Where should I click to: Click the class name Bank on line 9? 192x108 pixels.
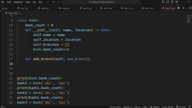pyautogui.click(x=33, y=20)
